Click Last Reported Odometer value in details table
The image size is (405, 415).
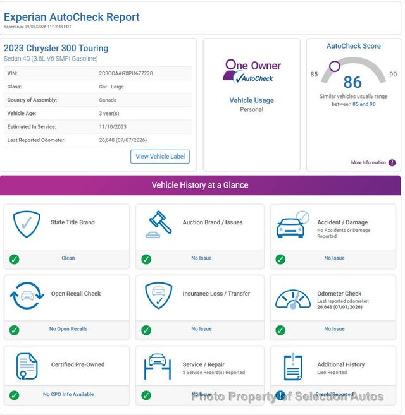pos(123,140)
